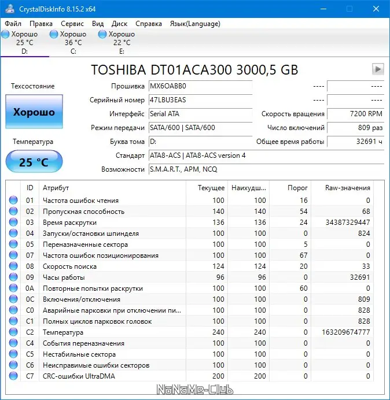Click the 25 °C temperature button

point(34,161)
